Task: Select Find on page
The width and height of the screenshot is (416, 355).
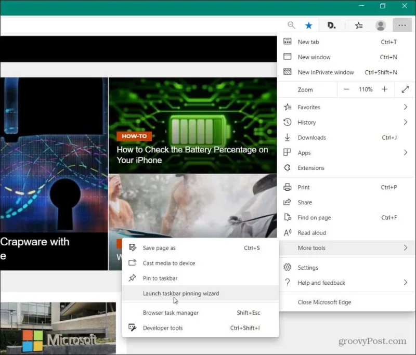Action: 346,217
